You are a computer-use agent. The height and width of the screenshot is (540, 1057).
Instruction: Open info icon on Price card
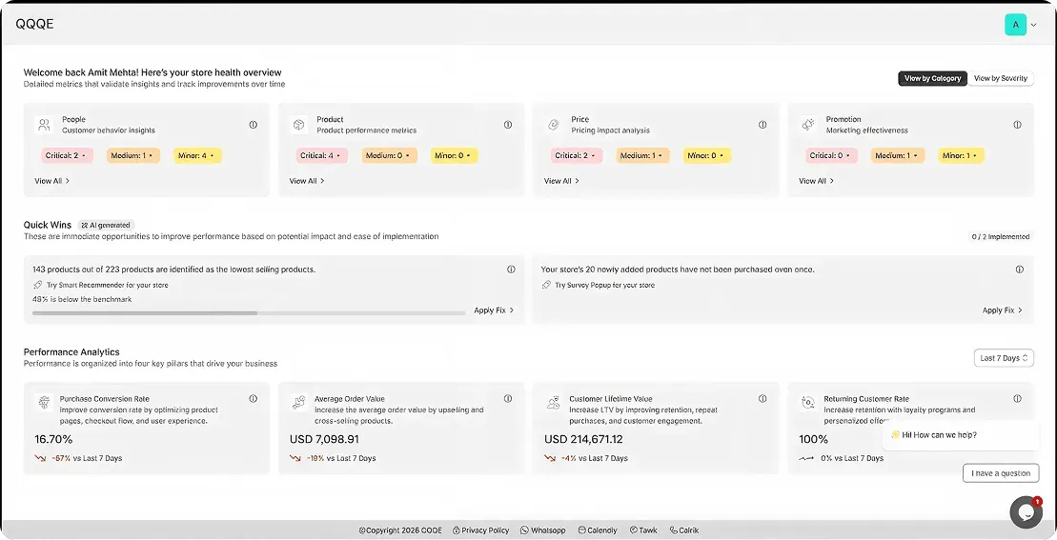point(762,125)
